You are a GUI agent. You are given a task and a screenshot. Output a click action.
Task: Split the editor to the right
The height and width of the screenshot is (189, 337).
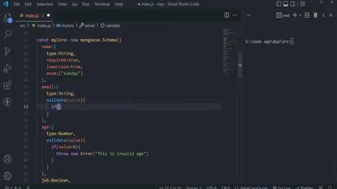tap(226, 15)
